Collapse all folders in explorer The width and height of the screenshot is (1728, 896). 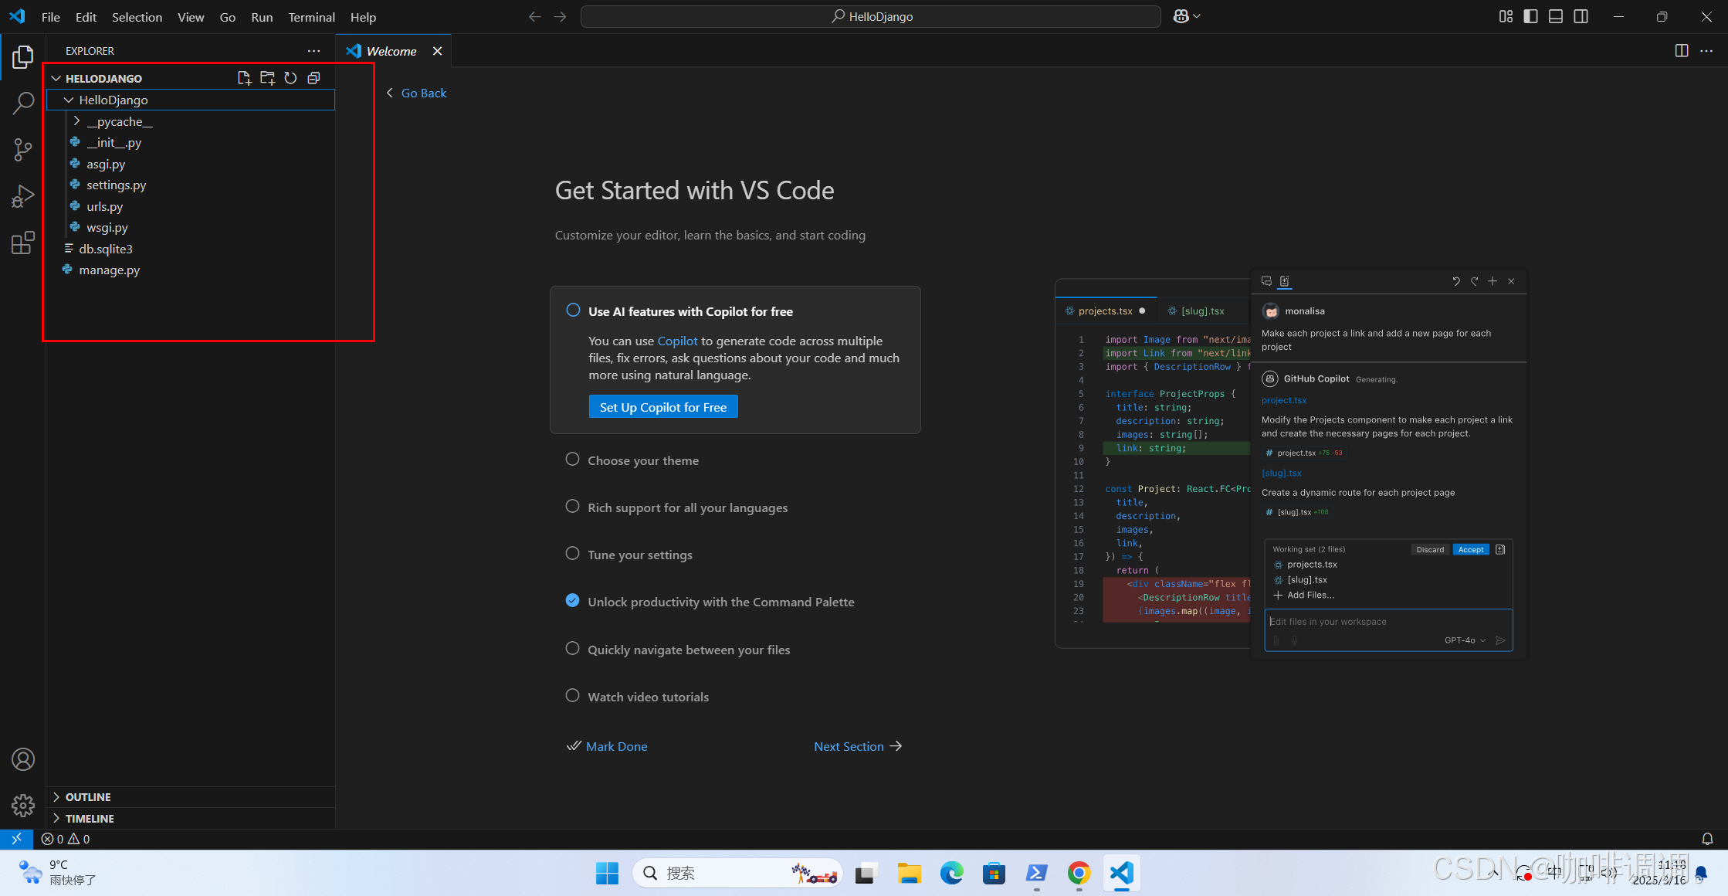point(313,78)
